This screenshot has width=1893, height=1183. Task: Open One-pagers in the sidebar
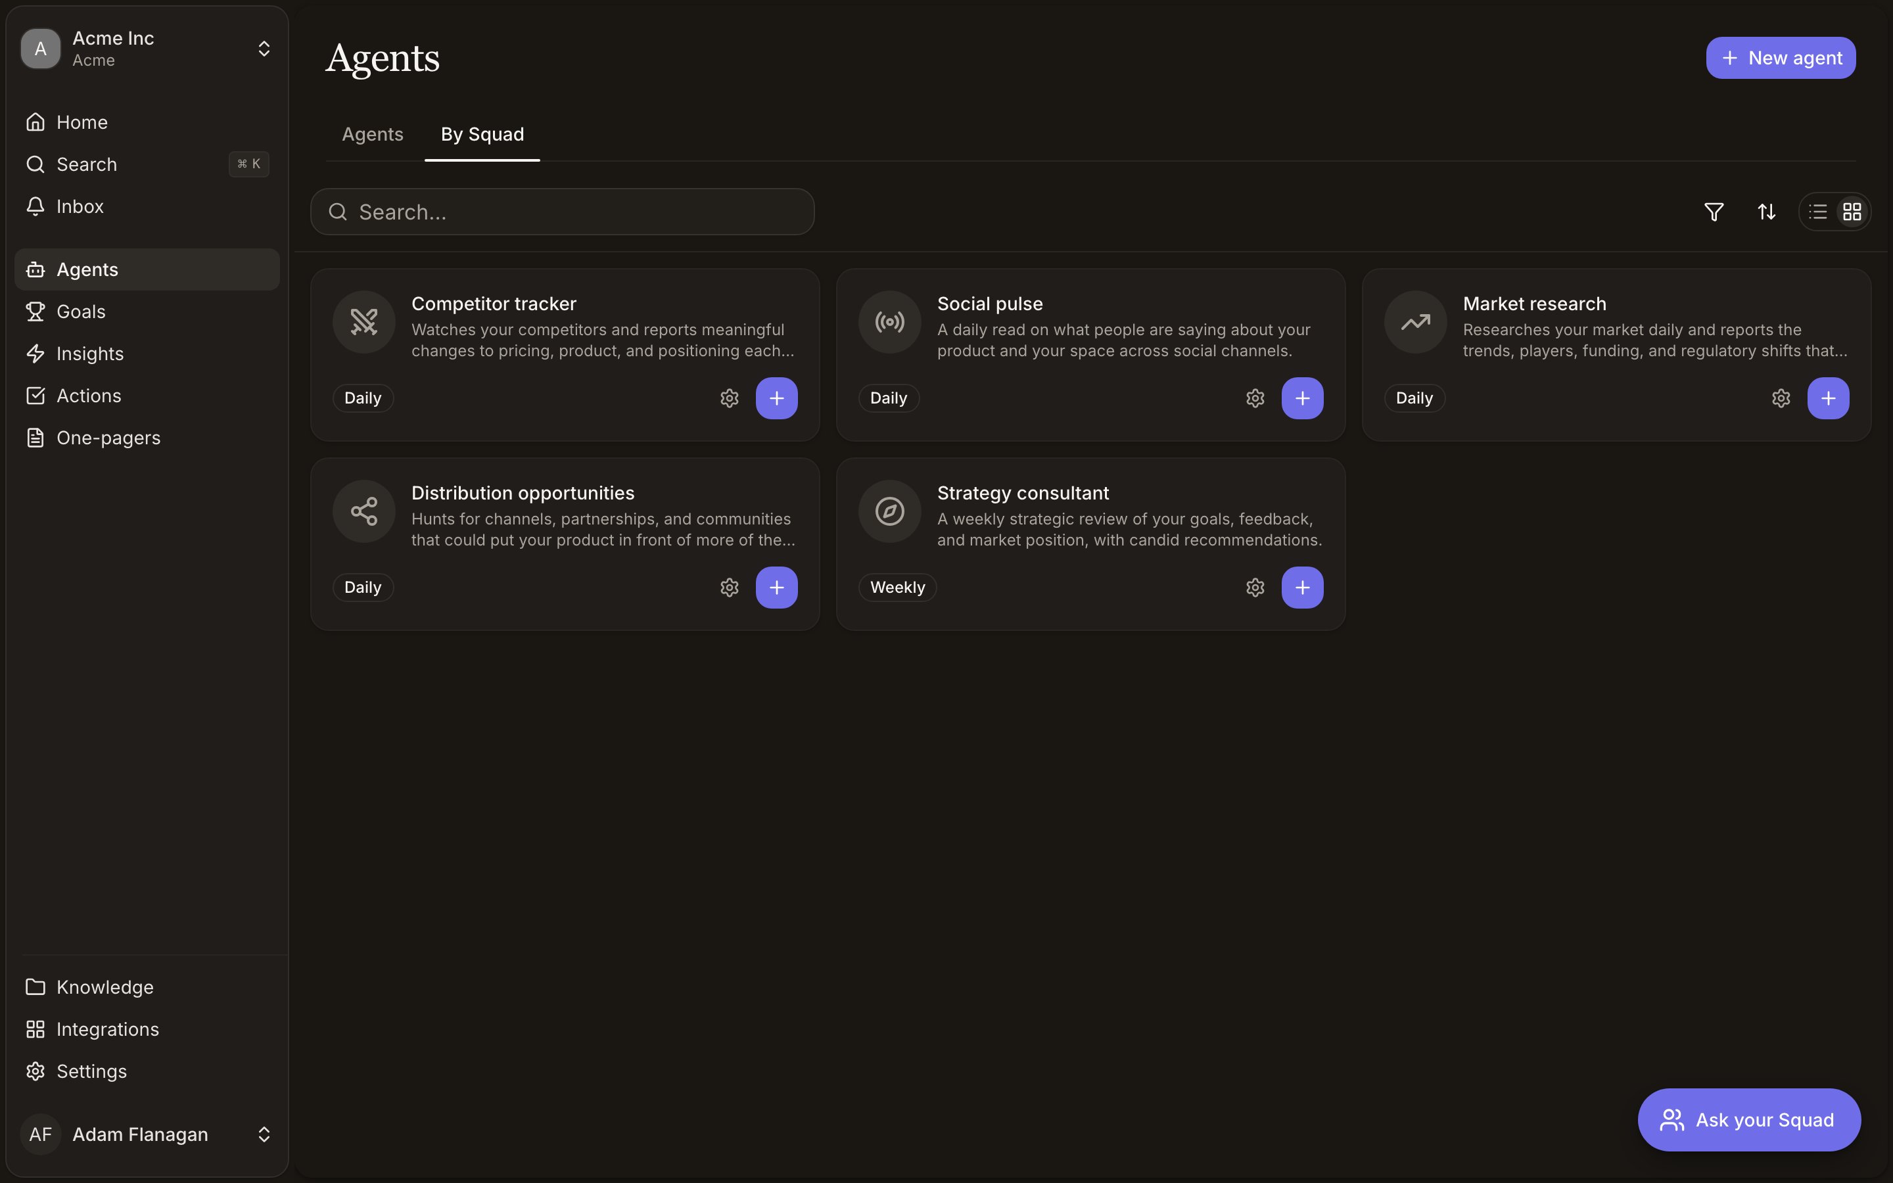click(x=147, y=438)
